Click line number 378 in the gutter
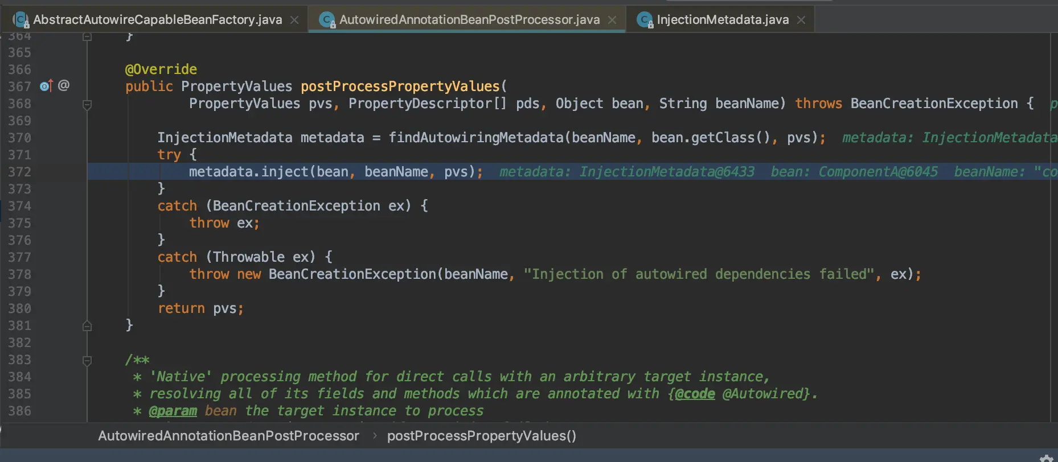 click(x=19, y=274)
